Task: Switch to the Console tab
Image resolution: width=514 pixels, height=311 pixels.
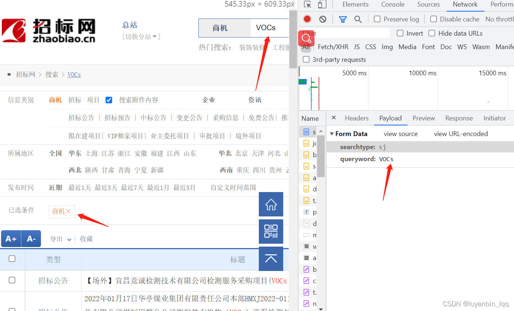Action: pyautogui.click(x=393, y=4)
